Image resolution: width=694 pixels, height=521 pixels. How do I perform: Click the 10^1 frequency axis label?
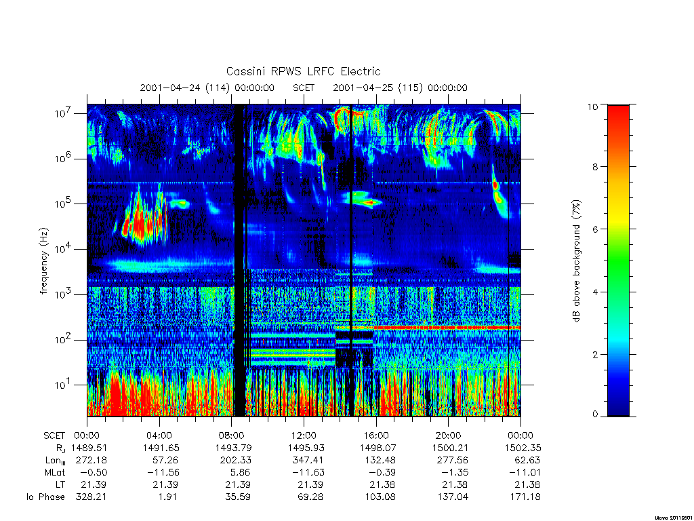click(x=63, y=385)
